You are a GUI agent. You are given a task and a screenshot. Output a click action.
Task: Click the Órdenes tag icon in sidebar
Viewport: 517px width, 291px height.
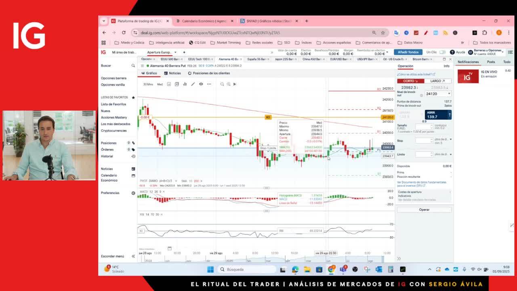click(133, 150)
